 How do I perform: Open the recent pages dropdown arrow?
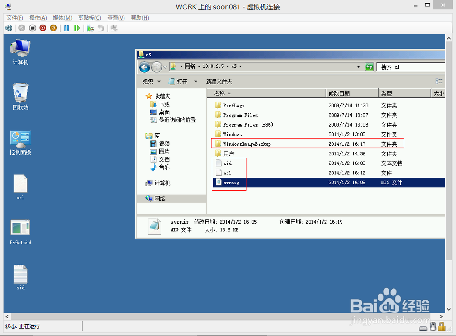(165, 67)
